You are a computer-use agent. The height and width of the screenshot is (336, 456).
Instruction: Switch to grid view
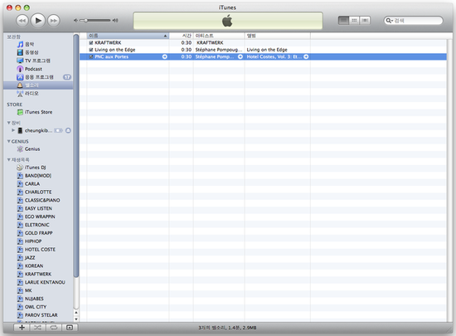click(x=354, y=21)
